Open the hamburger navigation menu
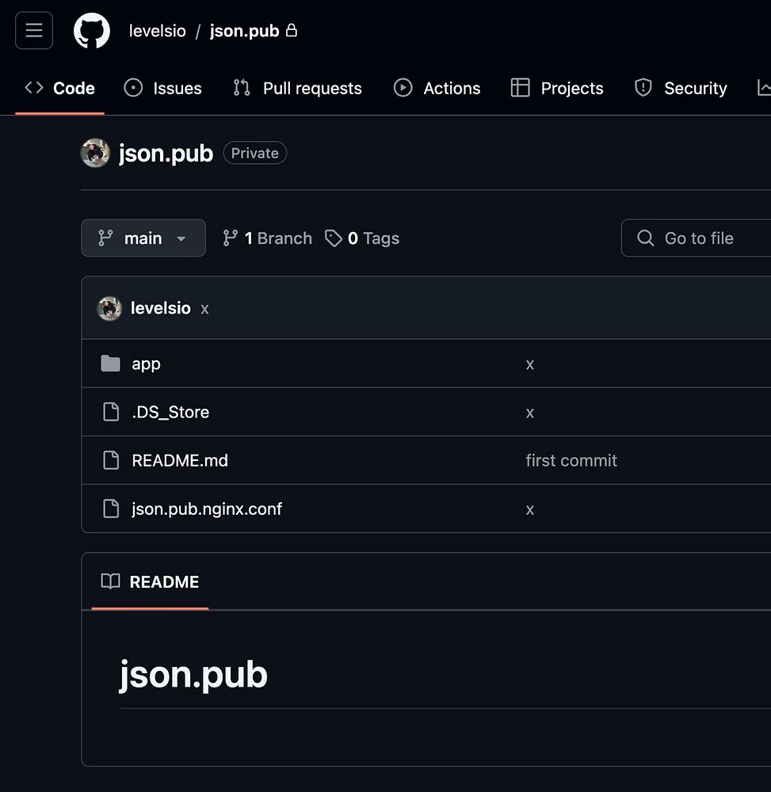 pos(34,31)
